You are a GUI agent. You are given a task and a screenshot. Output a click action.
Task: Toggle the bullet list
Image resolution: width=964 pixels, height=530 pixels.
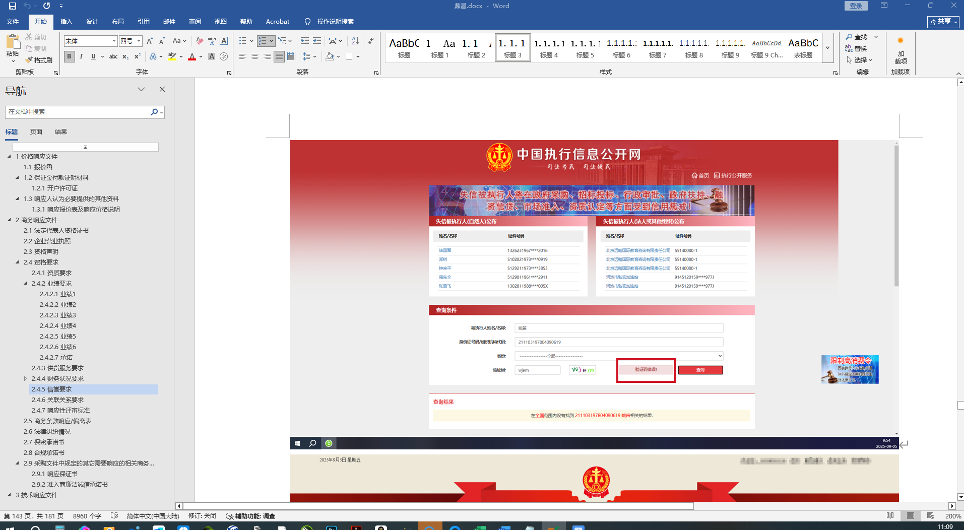coord(242,41)
